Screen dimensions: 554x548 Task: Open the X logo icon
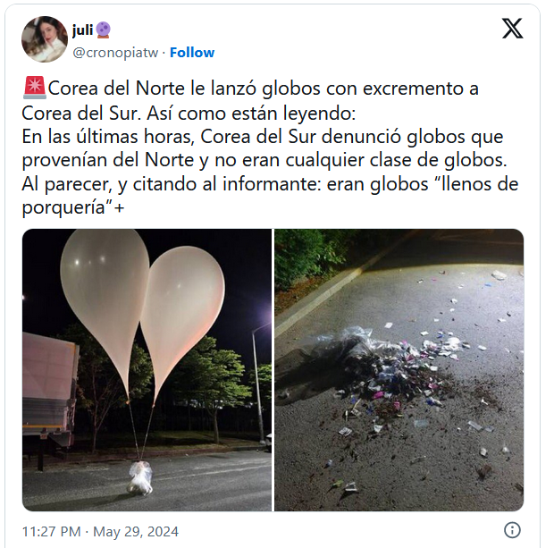click(x=512, y=29)
